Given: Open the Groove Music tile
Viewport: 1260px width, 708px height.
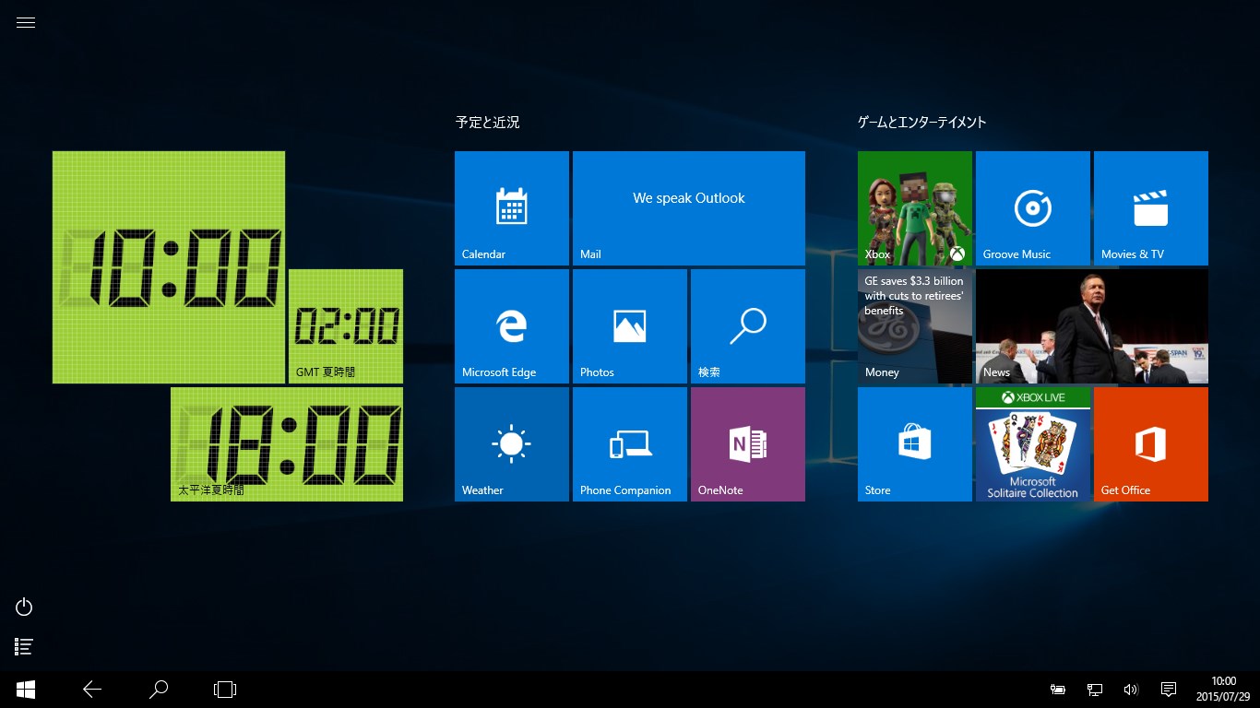Looking at the screenshot, I should pyautogui.click(x=1033, y=208).
